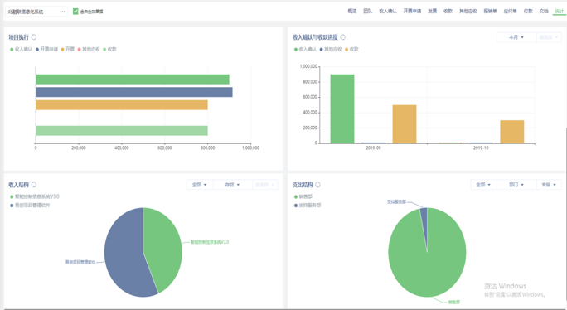Click the light green 收款 horizontal bar

(x=122, y=131)
